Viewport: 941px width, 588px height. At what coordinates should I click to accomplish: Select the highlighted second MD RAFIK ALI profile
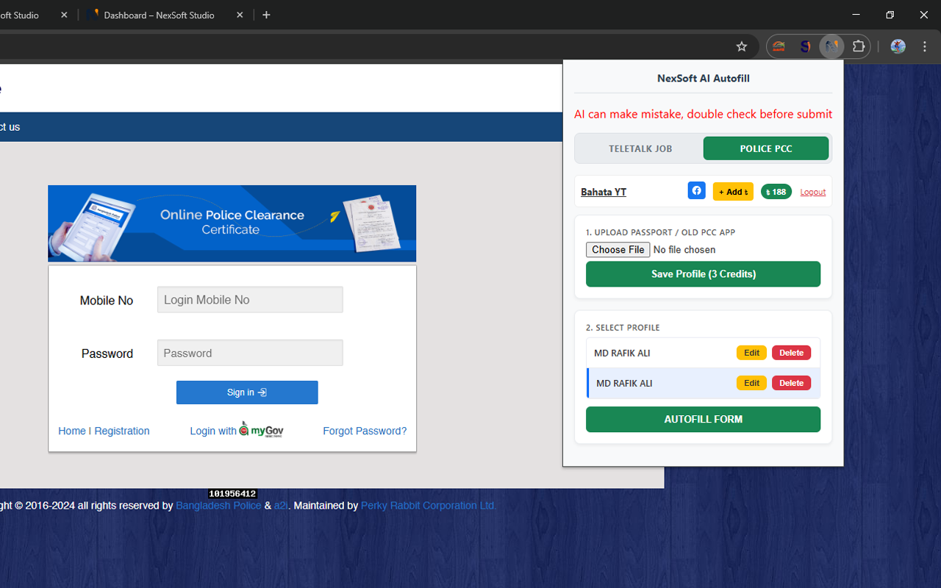coord(703,383)
